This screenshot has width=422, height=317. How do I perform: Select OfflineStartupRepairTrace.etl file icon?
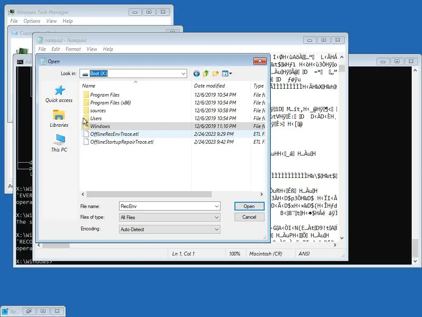point(86,142)
